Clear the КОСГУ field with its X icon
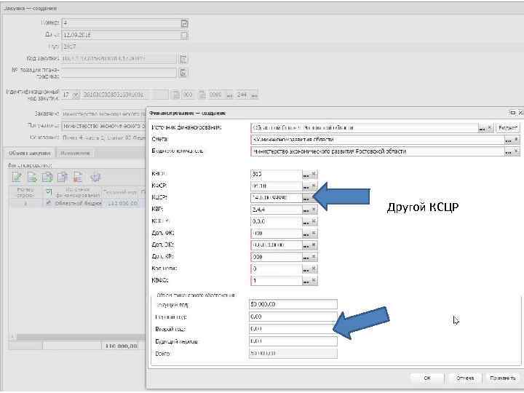524x393 pixels. point(314,221)
